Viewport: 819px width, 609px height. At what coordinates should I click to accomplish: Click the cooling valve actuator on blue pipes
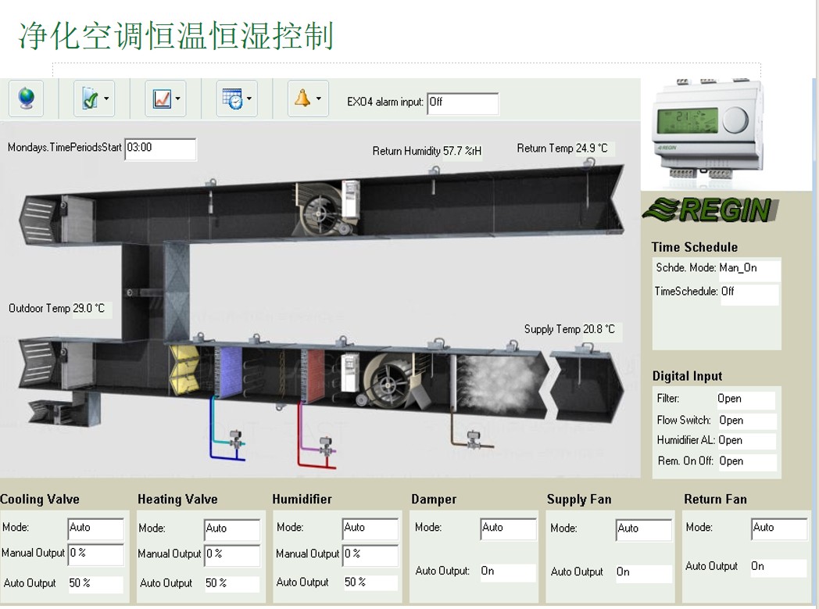point(234,440)
